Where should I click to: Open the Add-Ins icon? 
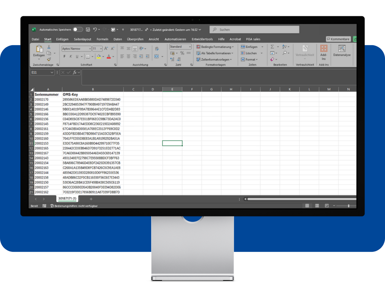pyautogui.click(x=324, y=51)
